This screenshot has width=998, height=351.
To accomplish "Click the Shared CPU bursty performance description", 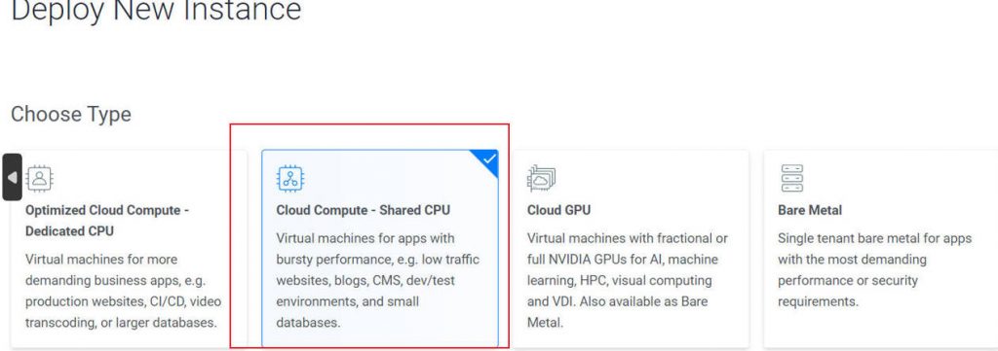I will coord(378,281).
